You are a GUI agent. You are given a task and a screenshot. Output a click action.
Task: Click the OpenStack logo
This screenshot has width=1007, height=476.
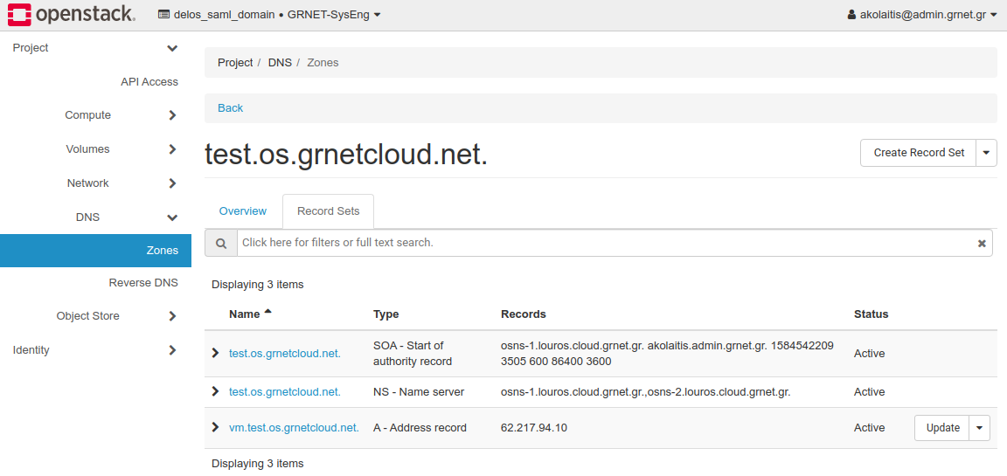72,15
